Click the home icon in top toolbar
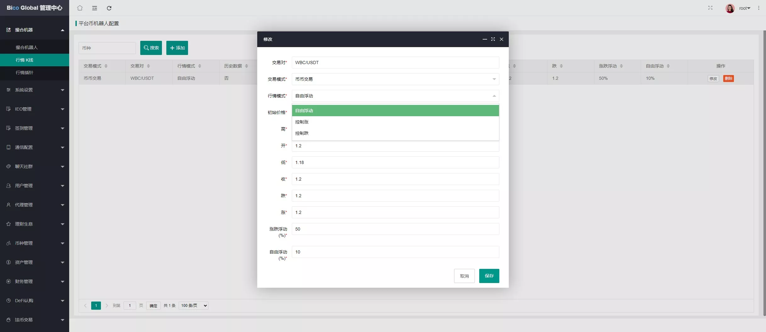 80,8
